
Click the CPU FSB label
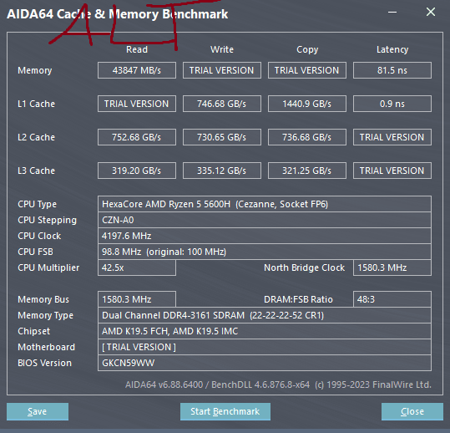[x=35, y=252]
